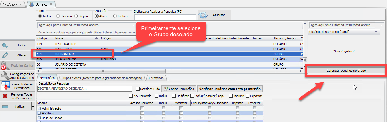Screen dimensions: 387x122
Task: Close the Usuários tab with its X
Action: (x=51, y=5)
